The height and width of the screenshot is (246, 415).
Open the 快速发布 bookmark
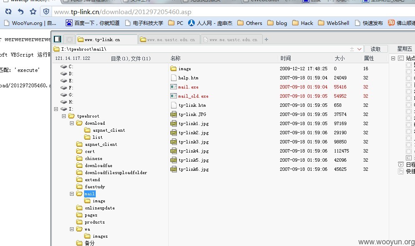click(x=369, y=23)
